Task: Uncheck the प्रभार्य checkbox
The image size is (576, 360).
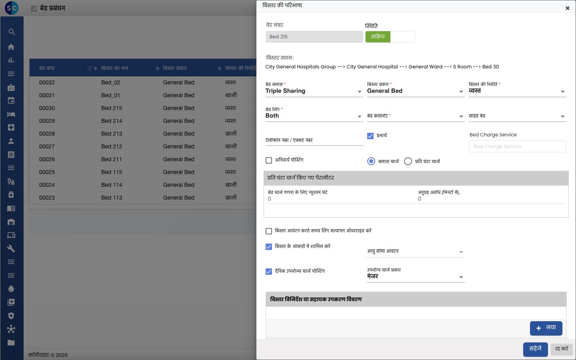Action: 370,136
